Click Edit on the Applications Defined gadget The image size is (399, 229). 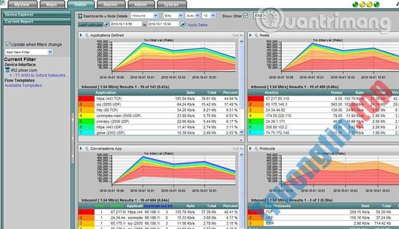[236, 36]
